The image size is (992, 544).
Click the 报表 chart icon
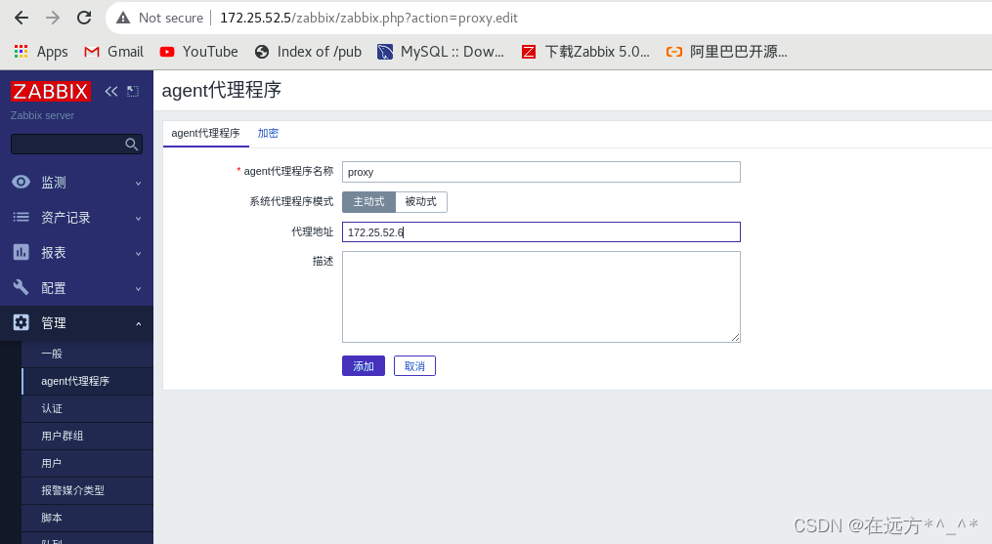coord(21,252)
